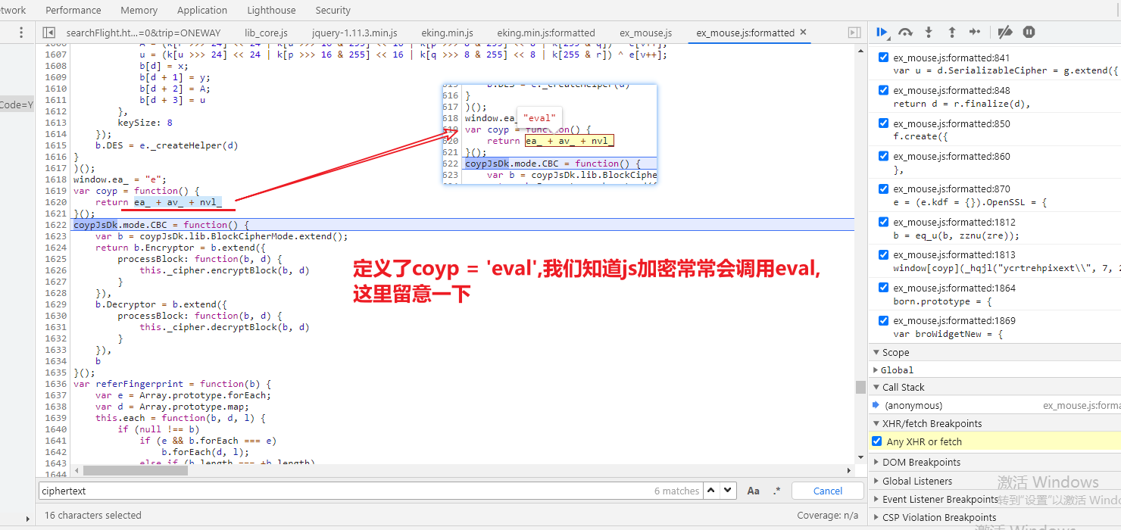Uncheck breakpoint at ex_mouse.js:formatted:1864

tap(883, 288)
